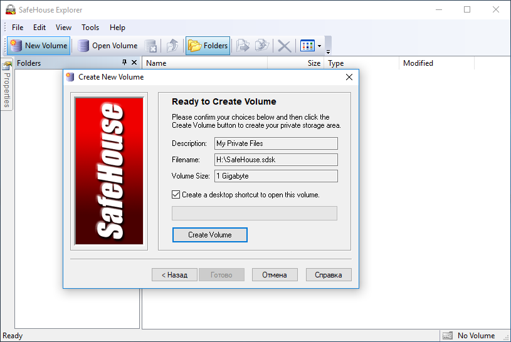
Task: Open the Help menu
Action: click(117, 28)
